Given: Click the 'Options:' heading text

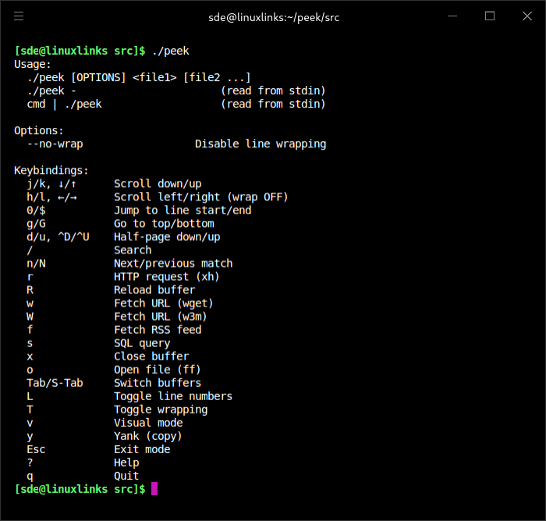Looking at the screenshot, I should pos(39,130).
